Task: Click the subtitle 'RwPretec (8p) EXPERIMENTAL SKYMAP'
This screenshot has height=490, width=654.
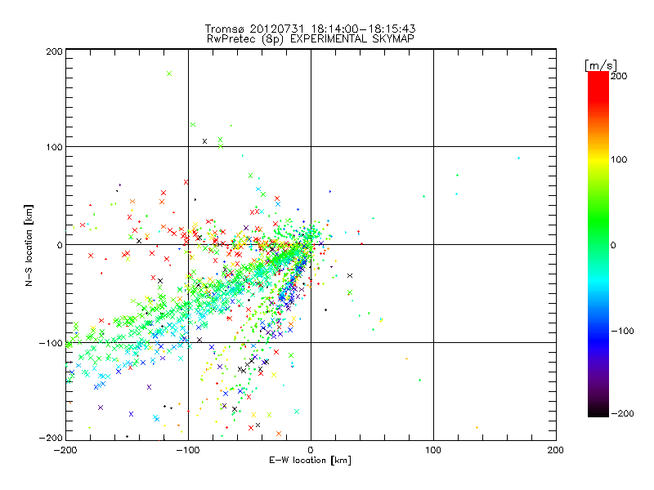Action: click(x=310, y=39)
